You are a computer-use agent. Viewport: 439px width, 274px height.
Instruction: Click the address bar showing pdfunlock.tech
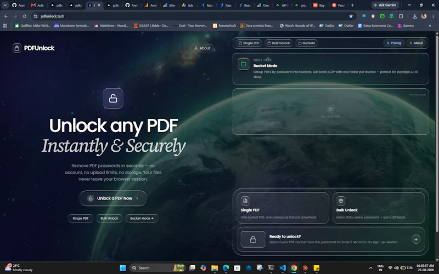tap(193, 16)
